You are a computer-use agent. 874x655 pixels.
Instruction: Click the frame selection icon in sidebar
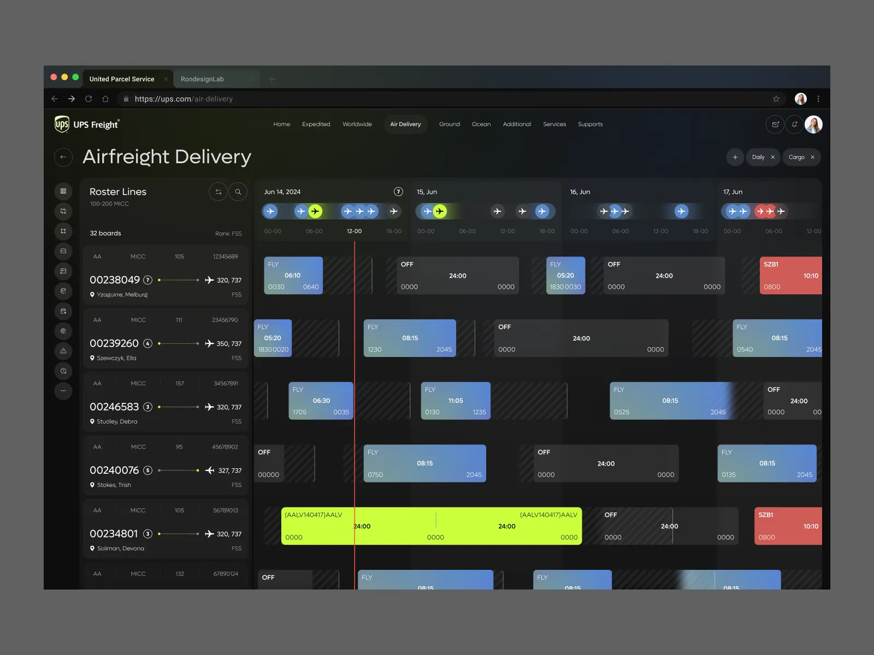tap(63, 230)
